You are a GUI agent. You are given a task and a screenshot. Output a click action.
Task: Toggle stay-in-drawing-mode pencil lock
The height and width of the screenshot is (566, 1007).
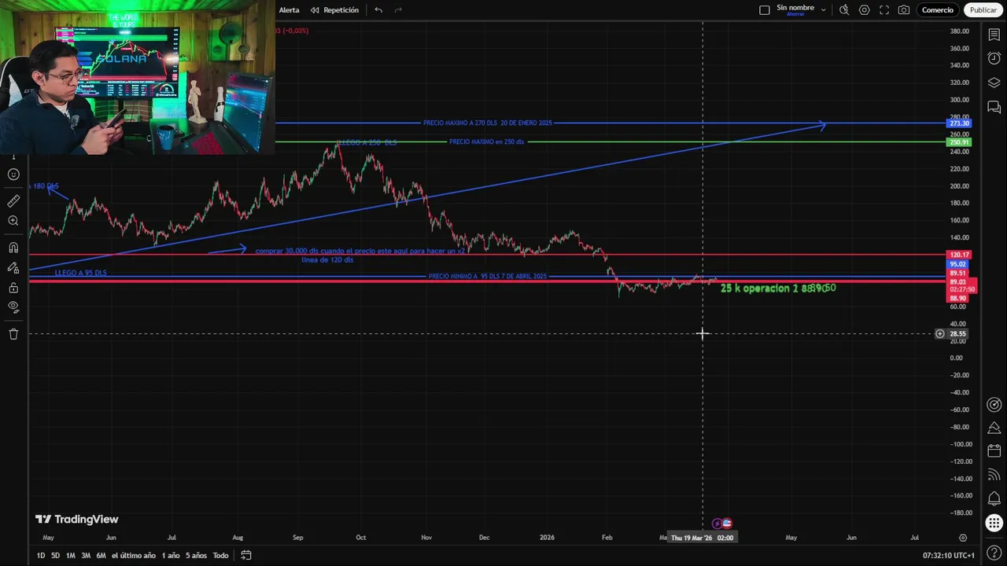point(13,267)
